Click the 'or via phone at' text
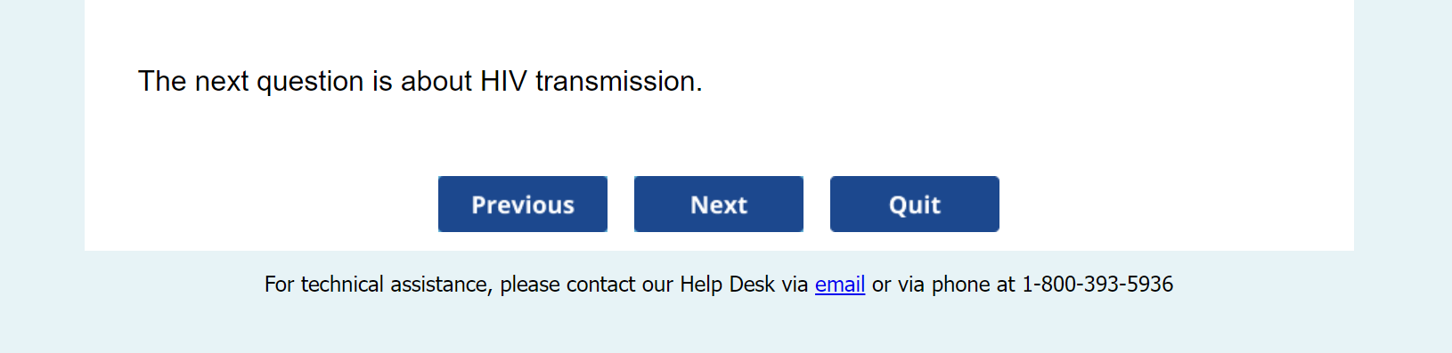 point(943,285)
